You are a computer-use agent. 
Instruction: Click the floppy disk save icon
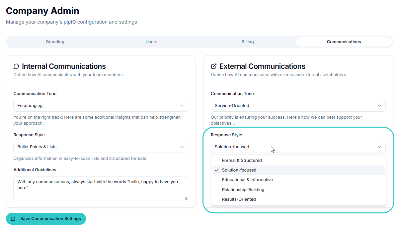pyautogui.click(x=13, y=219)
